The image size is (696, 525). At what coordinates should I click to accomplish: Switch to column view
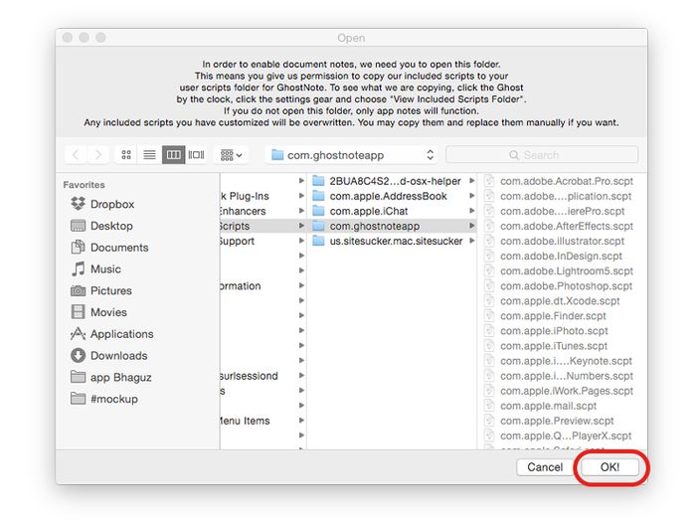point(173,155)
